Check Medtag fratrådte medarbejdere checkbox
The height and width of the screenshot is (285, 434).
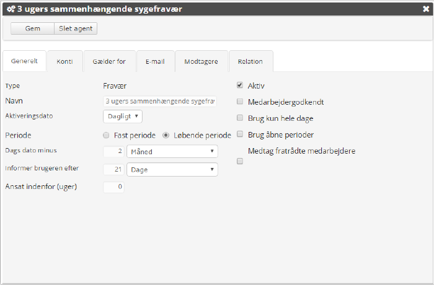[240, 161]
